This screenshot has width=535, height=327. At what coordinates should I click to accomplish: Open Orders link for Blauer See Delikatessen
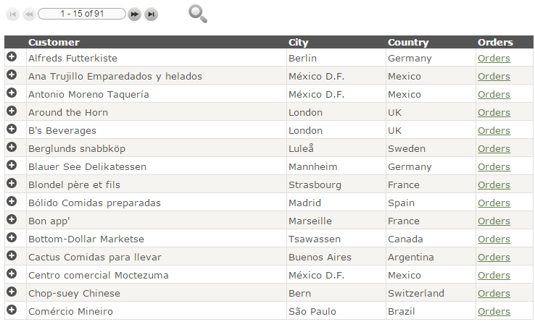click(x=494, y=166)
